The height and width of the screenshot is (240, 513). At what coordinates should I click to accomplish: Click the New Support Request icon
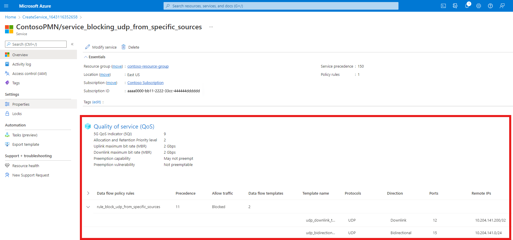(7, 175)
